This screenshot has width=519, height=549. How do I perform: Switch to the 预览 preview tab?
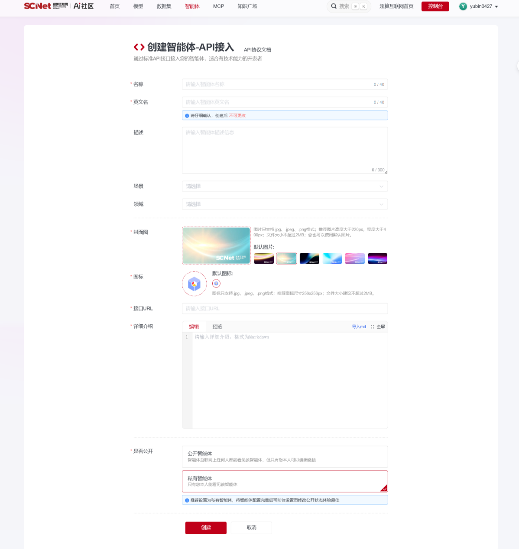click(x=217, y=326)
